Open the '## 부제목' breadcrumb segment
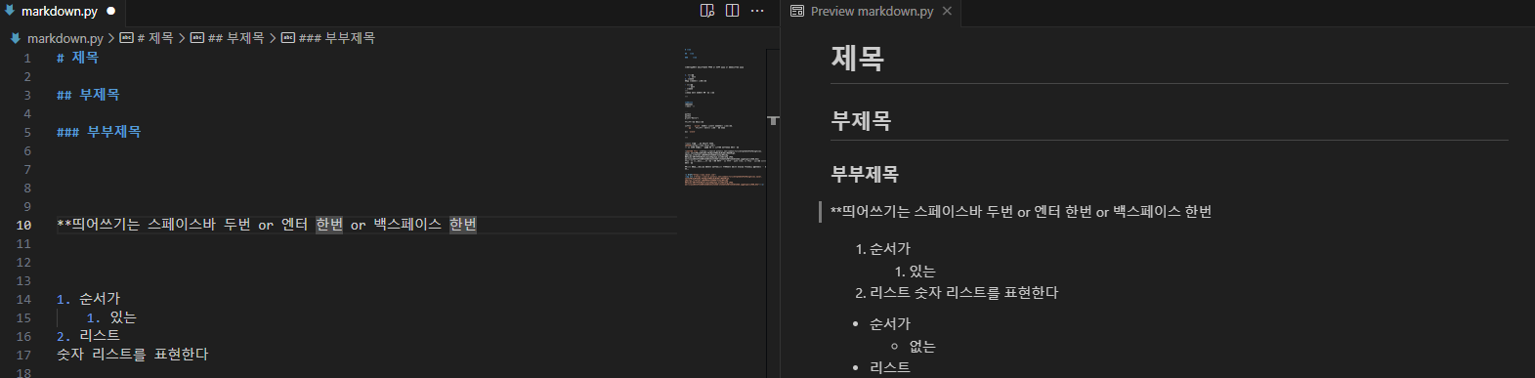This screenshot has height=378, width=1535. pyautogui.click(x=235, y=38)
